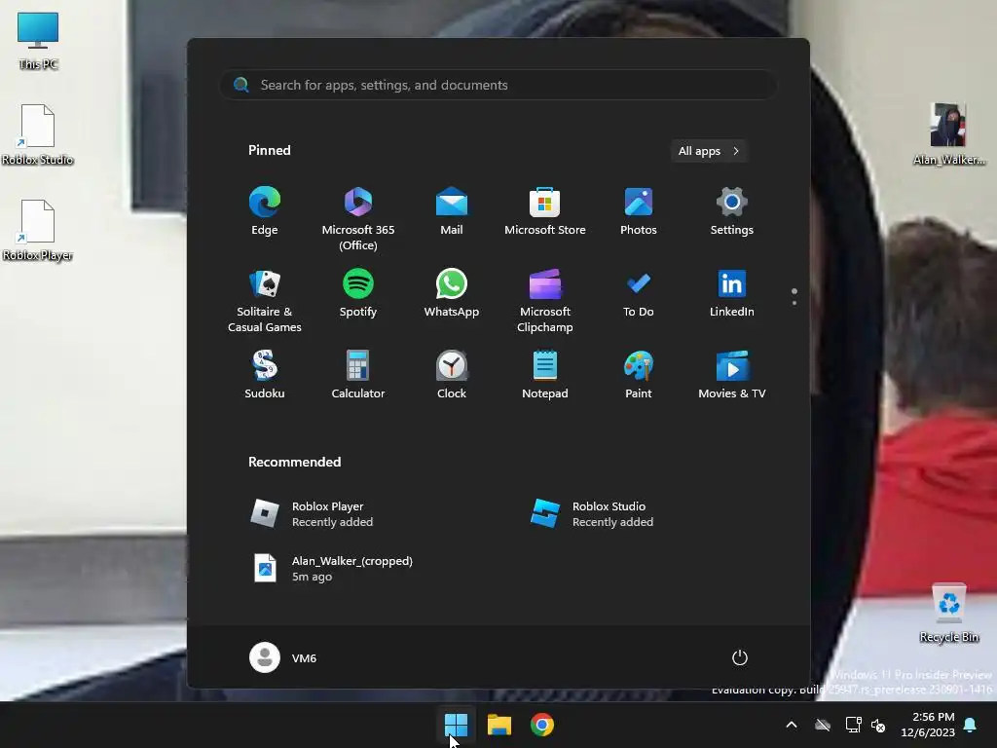Open the Calculator app
Viewport: 997px width, 748px height.
358,375
